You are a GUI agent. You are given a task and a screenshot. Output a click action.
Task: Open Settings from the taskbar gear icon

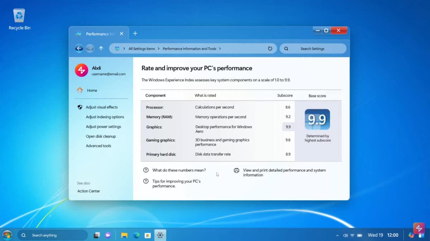160,235
